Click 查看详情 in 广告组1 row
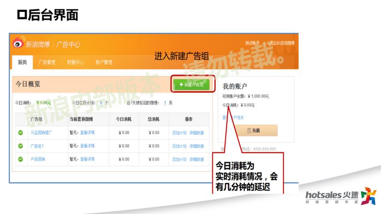Viewport: 381px width, 214px height. (87, 146)
